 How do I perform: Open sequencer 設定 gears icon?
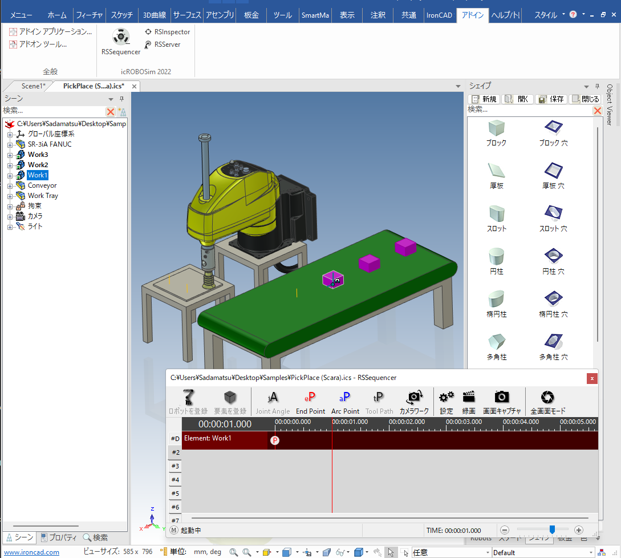[x=447, y=402]
